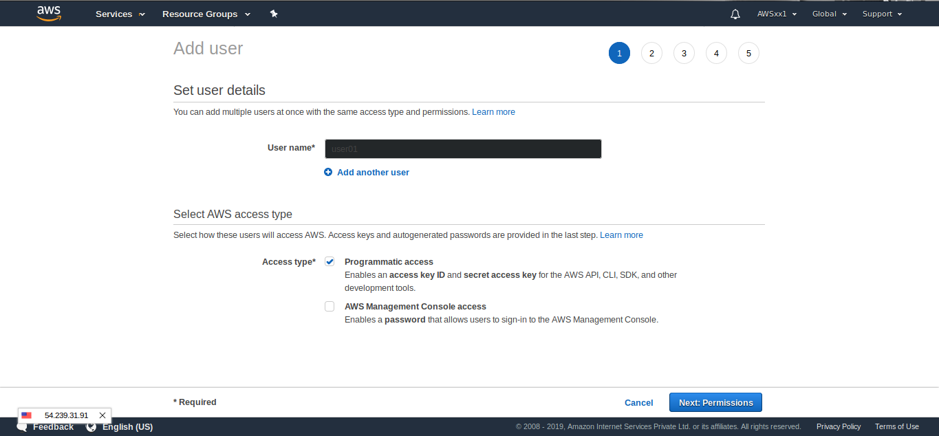Open the Support menu

click(882, 14)
